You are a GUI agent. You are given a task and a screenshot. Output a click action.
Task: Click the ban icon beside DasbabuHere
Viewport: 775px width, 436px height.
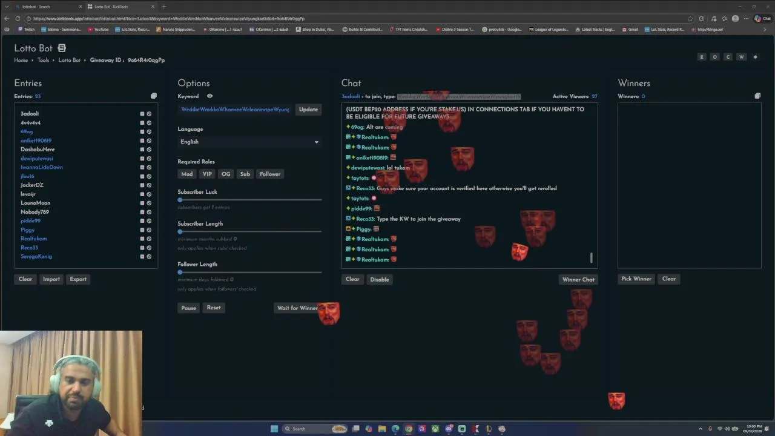(x=149, y=150)
